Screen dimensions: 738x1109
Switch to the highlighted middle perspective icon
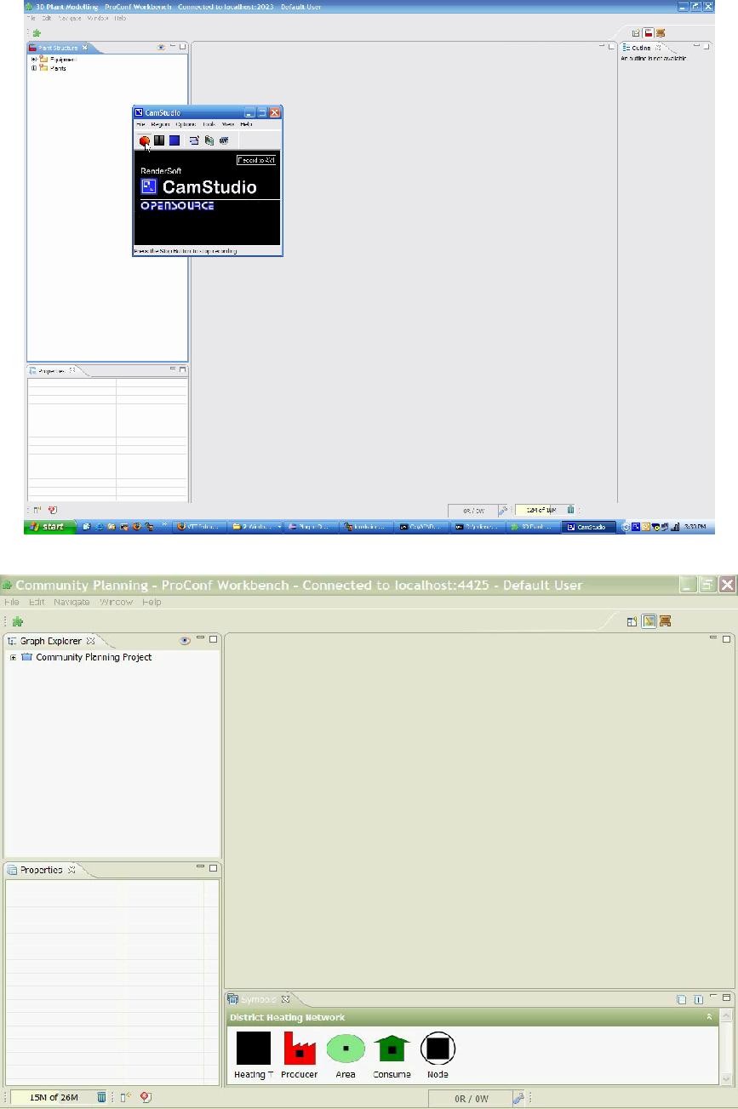click(649, 621)
